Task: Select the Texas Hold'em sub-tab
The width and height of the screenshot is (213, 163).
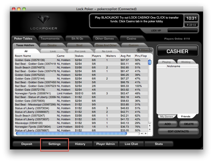Action: tap(25, 45)
